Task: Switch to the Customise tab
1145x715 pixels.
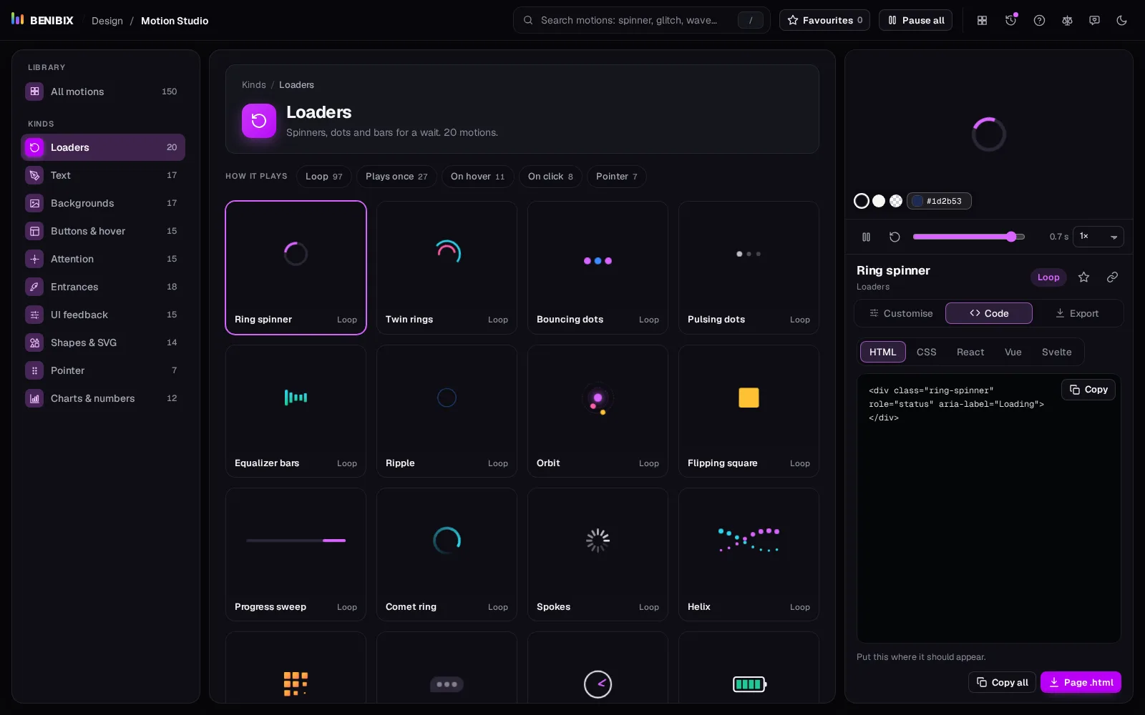Action: tap(901, 313)
